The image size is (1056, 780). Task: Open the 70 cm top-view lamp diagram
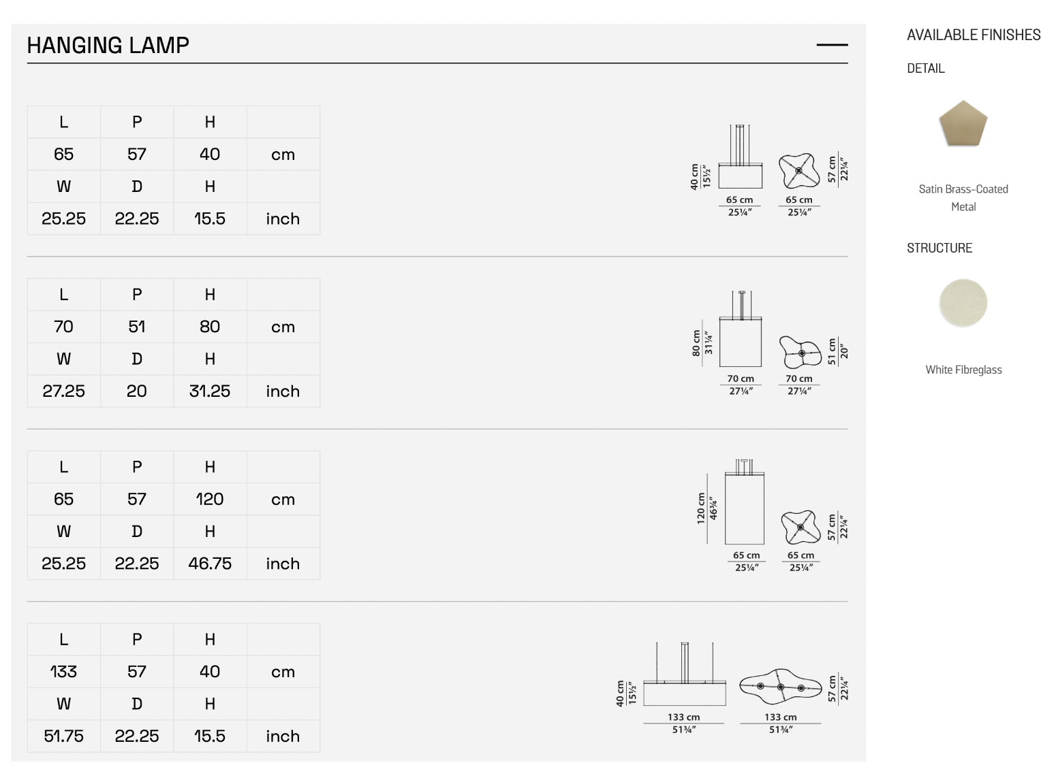801,351
